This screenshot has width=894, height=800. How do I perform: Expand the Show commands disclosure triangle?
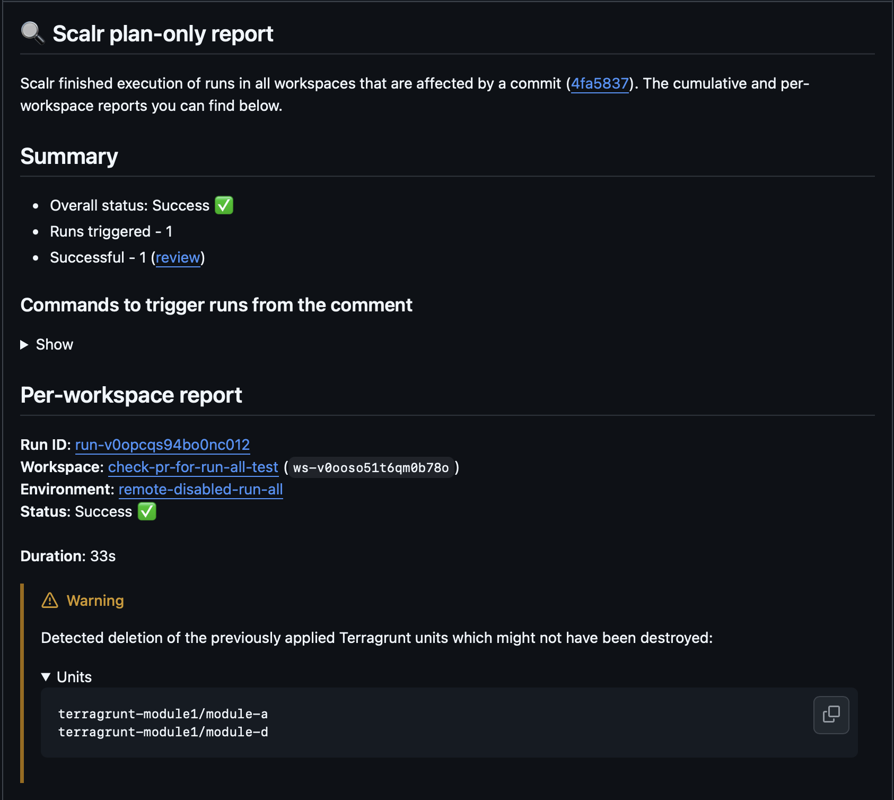coord(24,345)
